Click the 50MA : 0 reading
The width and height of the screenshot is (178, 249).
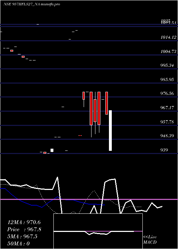(19, 243)
